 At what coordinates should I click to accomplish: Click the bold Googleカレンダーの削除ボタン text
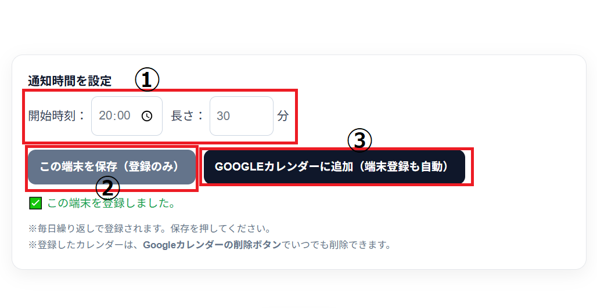pyautogui.click(x=212, y=244)
